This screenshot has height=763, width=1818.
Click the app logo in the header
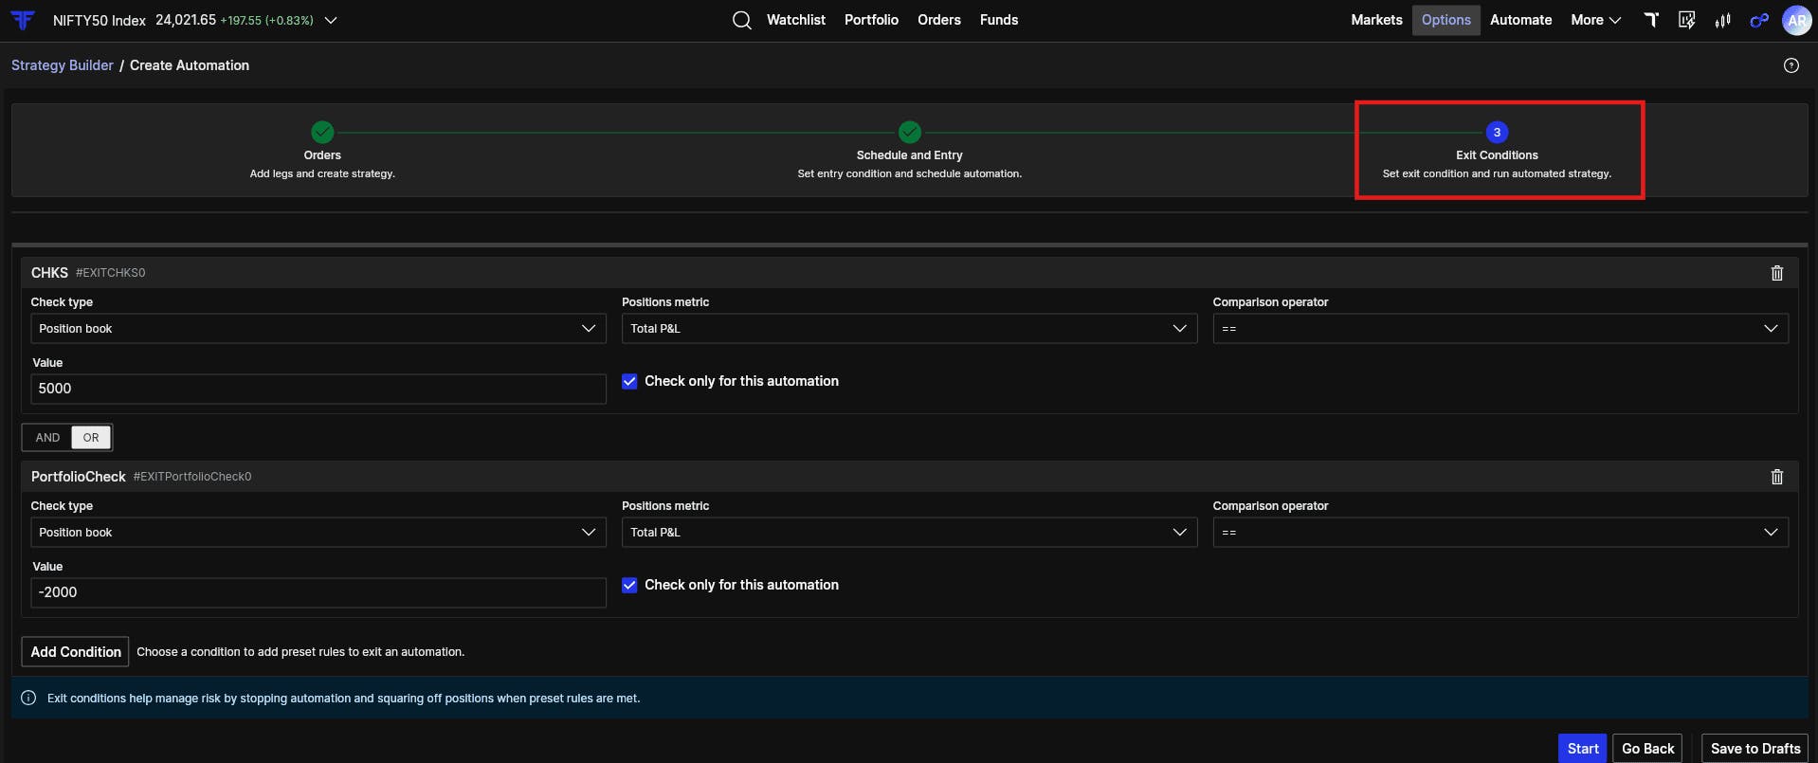click(x=23, y=20)
